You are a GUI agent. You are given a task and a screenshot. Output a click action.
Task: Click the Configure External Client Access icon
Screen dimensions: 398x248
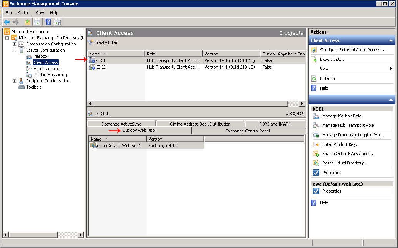(314, 50)
